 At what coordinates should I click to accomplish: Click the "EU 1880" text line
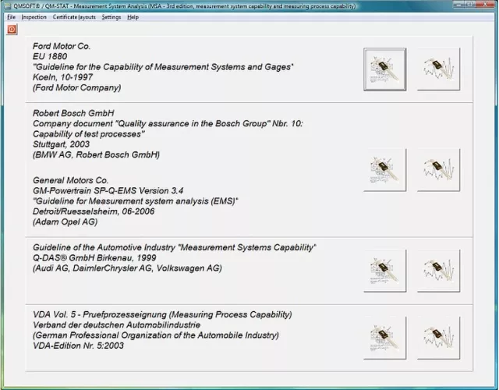click(50, 57)
